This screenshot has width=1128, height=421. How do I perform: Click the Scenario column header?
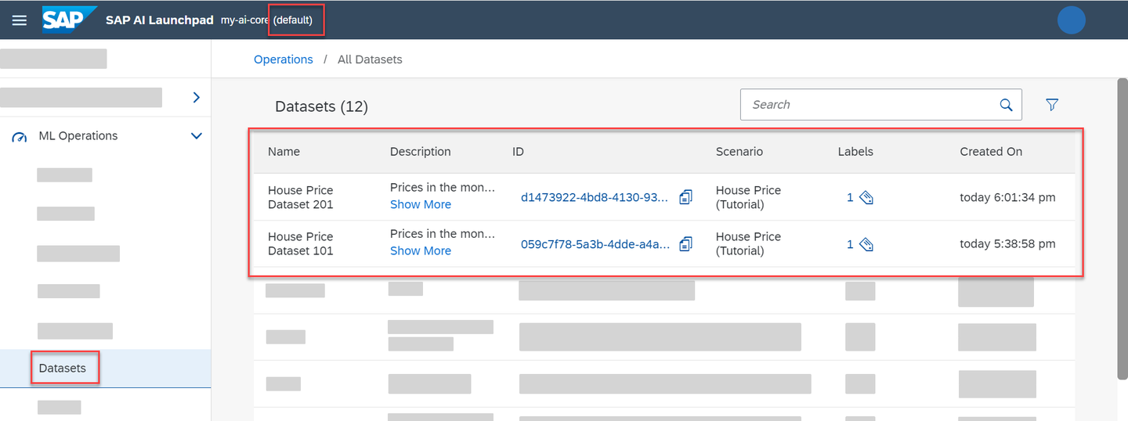pyautogui.click(x=739, y=152)
